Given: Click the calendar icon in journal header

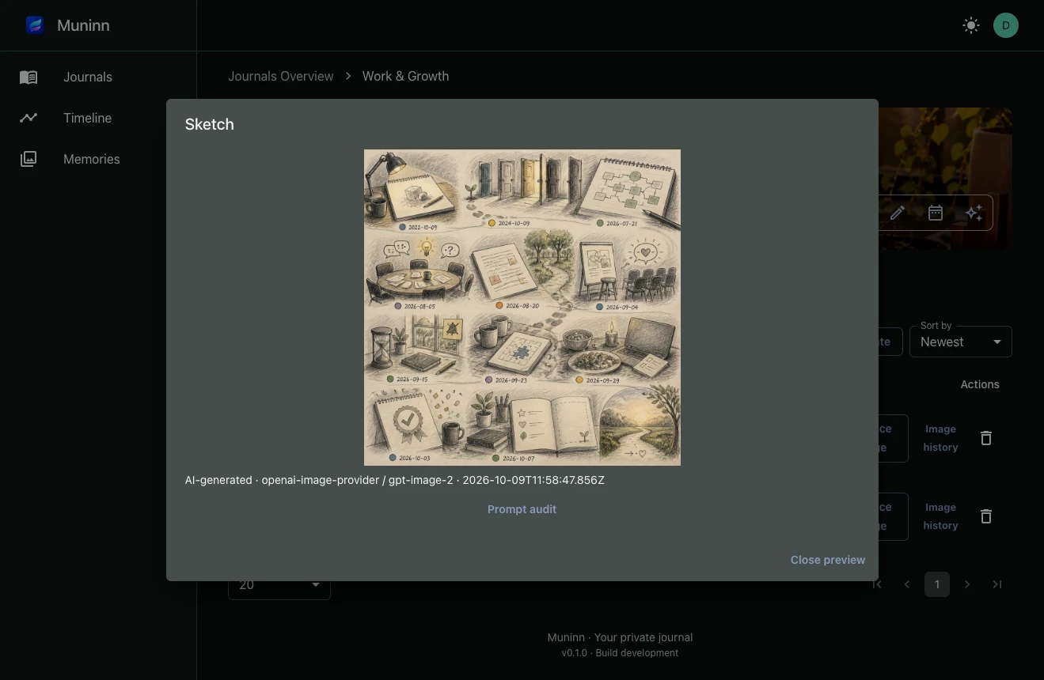Looking at the screenshot, I should (936, 213).
